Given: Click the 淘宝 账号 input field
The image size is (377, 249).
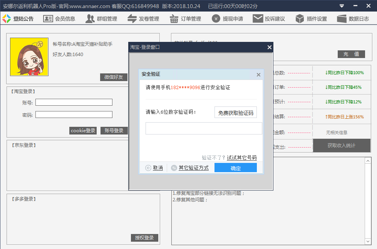Looking at the screenshot, I should coord(74,103).
